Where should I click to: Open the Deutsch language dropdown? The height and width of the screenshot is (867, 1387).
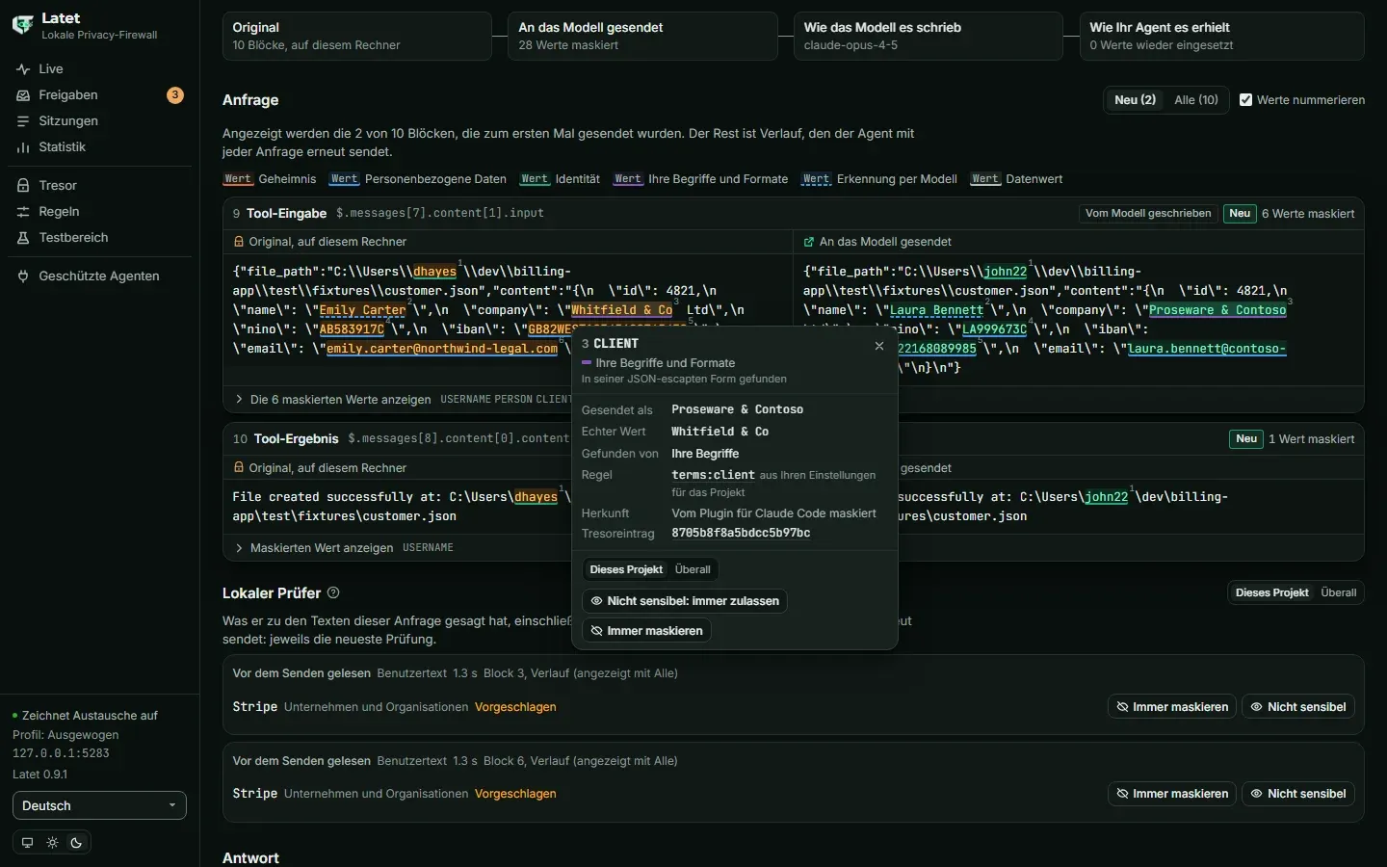click(x=99, y=806)
